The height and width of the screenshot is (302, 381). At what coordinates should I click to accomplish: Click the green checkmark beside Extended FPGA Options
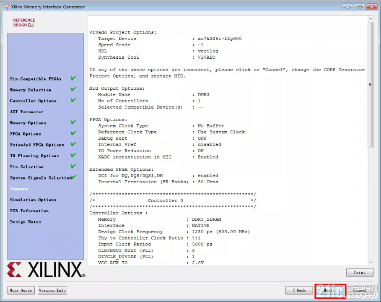[x=73, y=144]
